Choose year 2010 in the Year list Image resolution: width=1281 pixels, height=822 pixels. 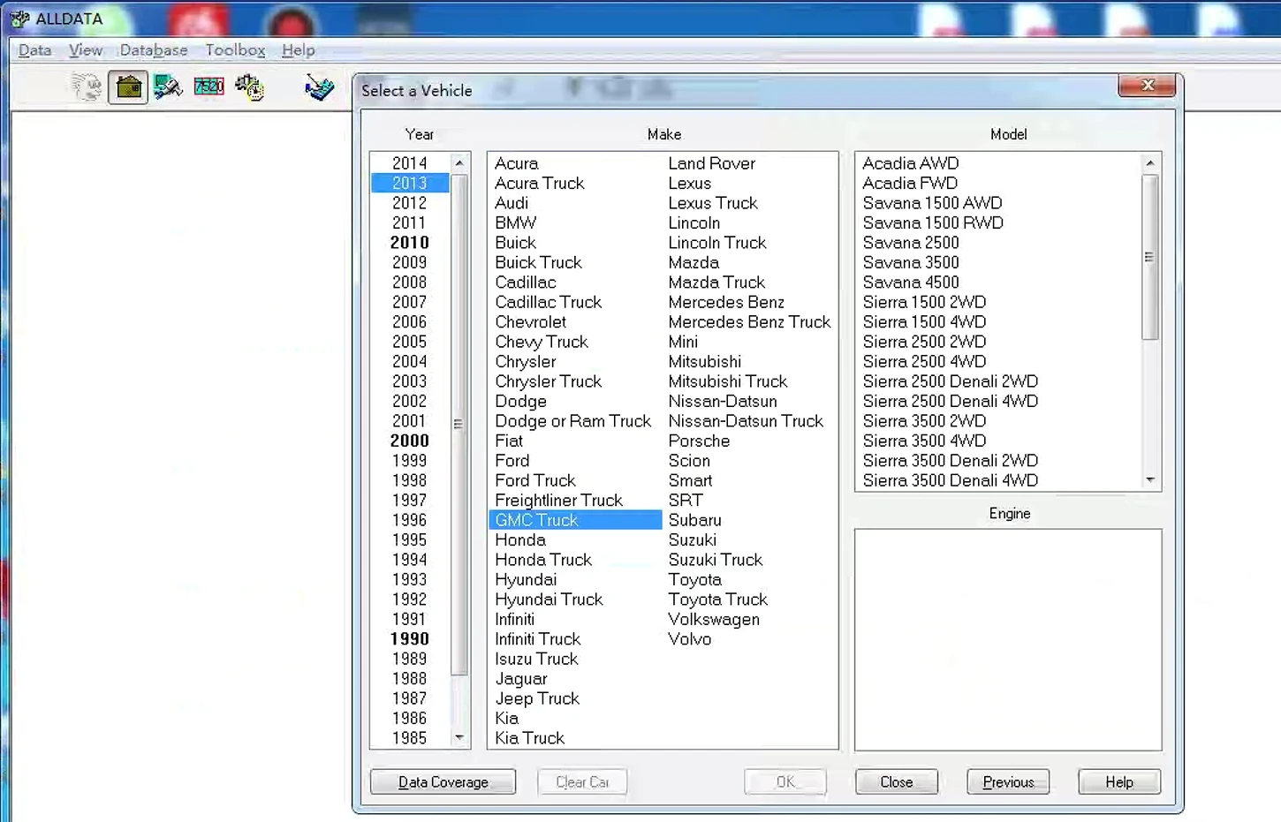click(x=409, y=243)
